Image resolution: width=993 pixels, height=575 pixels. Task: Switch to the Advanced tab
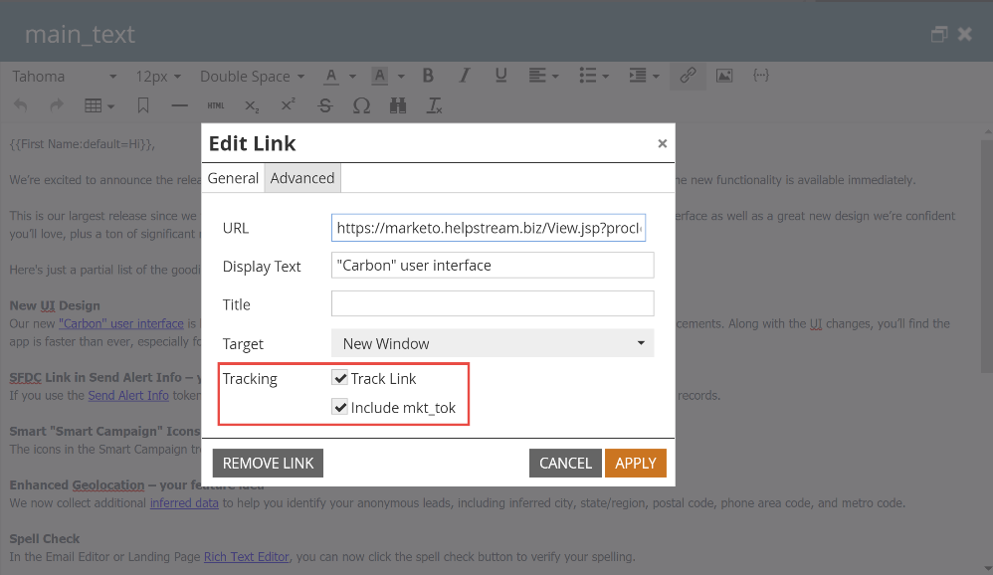pyautogui.click(x=302, y=178)
